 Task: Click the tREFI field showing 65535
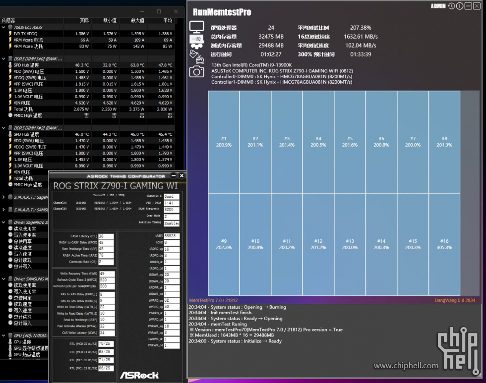[172, 236]
